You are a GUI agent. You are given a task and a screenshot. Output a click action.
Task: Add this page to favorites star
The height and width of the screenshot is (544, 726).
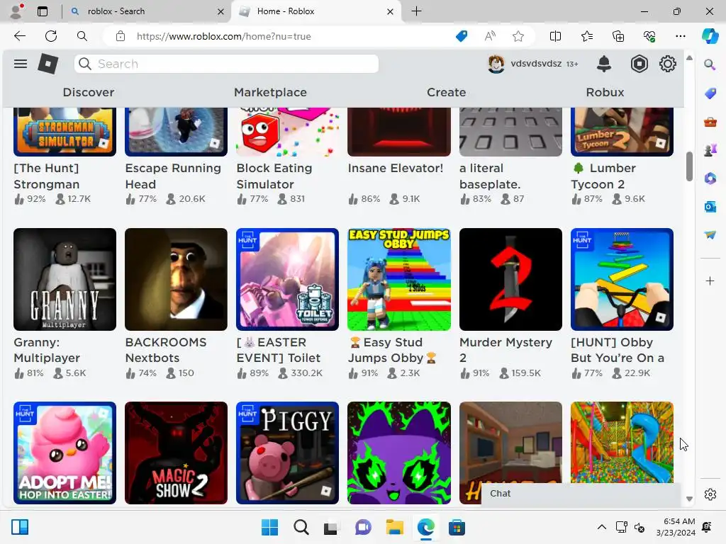(x=518, y=36)
